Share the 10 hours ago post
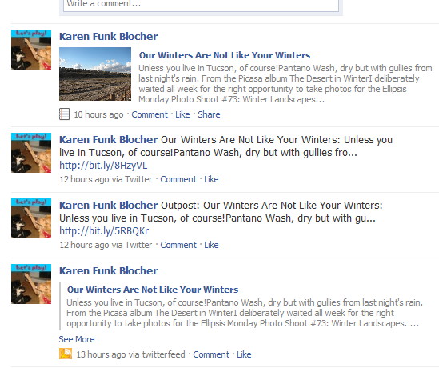 (209, 114)
